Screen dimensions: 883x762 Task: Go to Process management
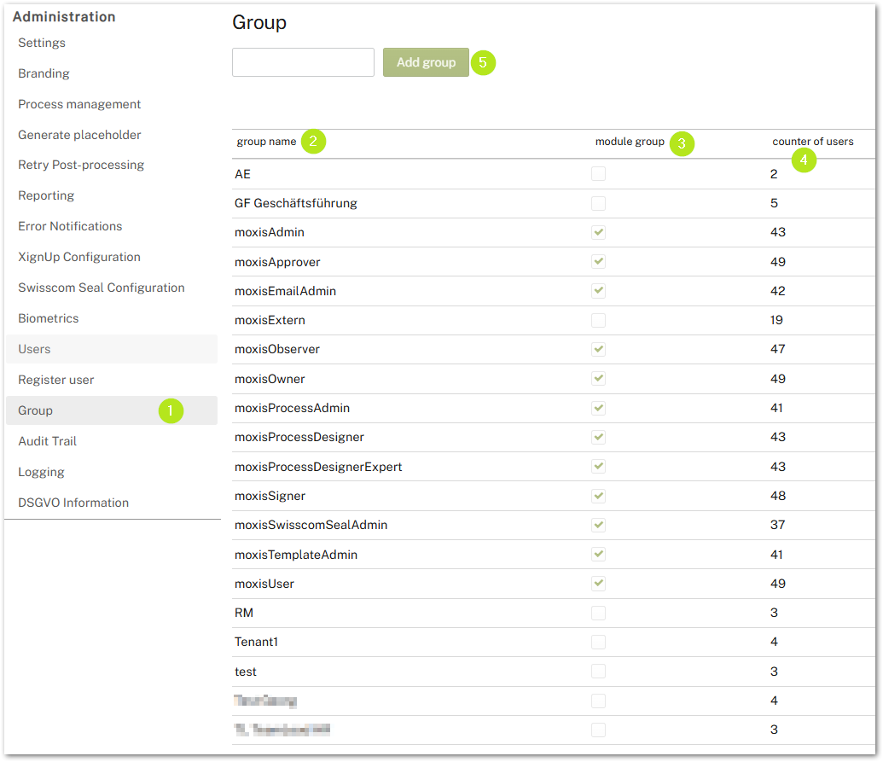click(79, 104)
